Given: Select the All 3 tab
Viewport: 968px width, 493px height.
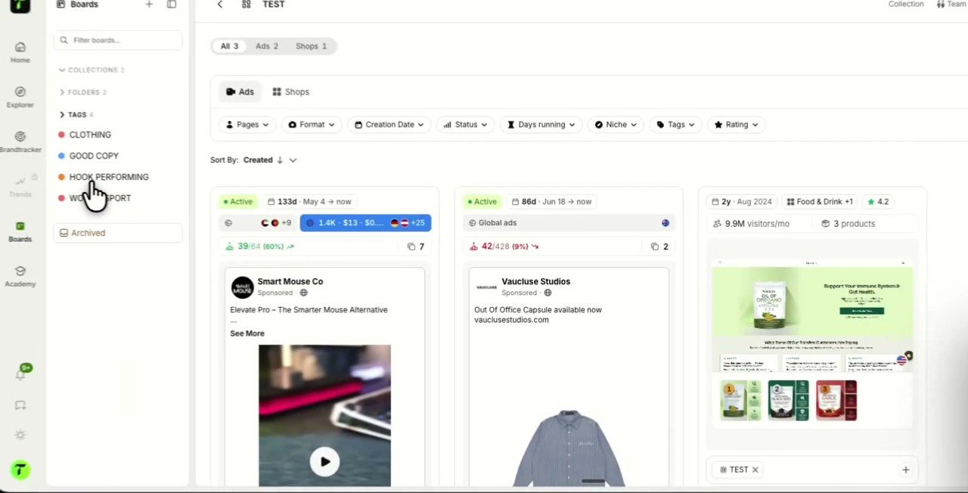Looking at the screenshot, I should (x=229, y=46).
